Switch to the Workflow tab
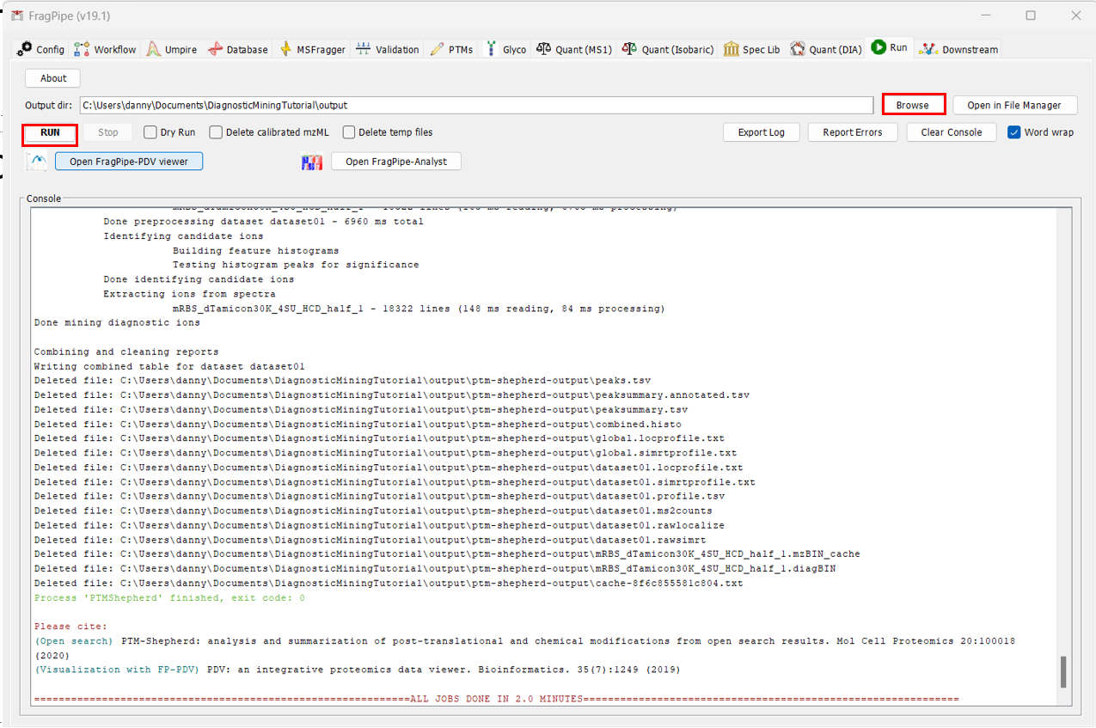 106,49
